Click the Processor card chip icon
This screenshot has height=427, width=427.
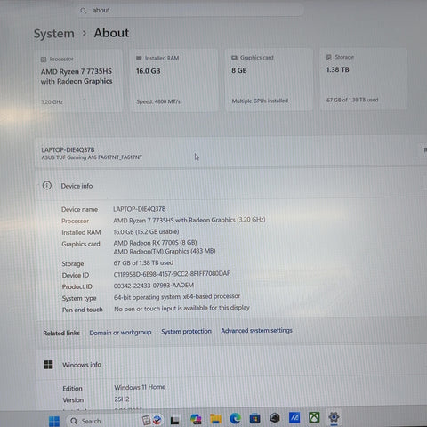[44, 60]
